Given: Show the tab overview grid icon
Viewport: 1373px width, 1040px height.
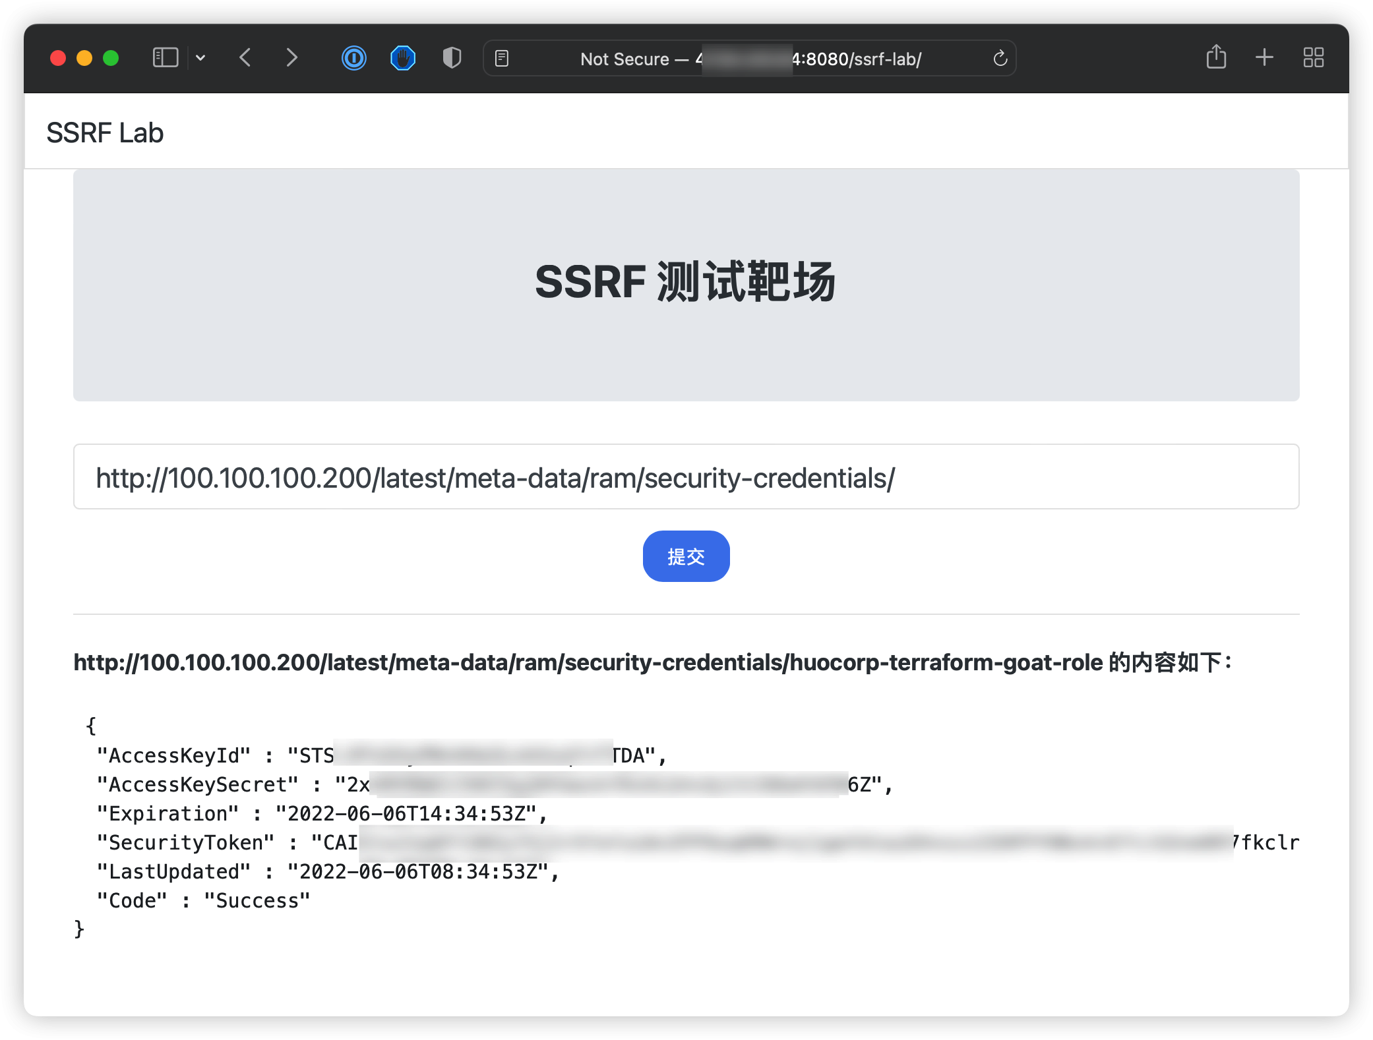Looking at the screenshot, I should [x=1313, y=57].
